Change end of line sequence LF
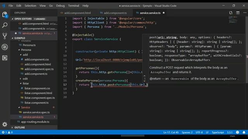Image resolution: width=248 pixels, height=139 pixels. (207, 132)
